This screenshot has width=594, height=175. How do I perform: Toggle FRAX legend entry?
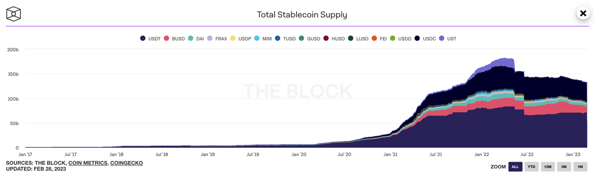point(217,39)
